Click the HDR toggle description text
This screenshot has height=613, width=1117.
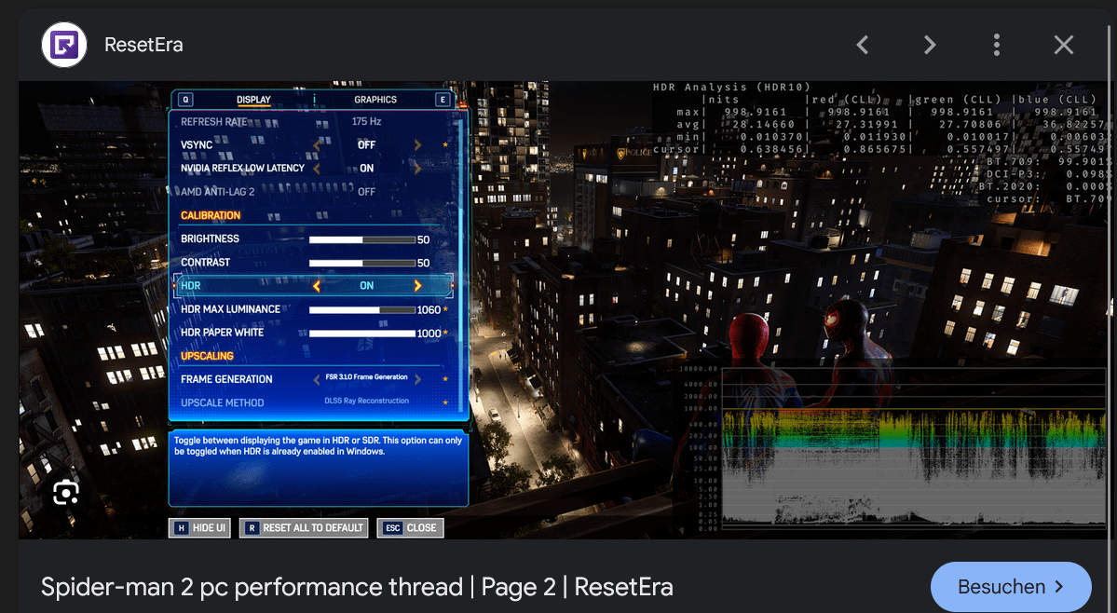(318, 445)
